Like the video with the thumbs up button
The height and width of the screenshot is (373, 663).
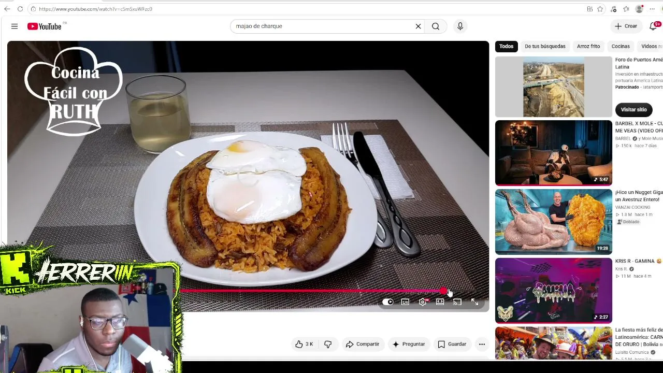click(304, 344)
